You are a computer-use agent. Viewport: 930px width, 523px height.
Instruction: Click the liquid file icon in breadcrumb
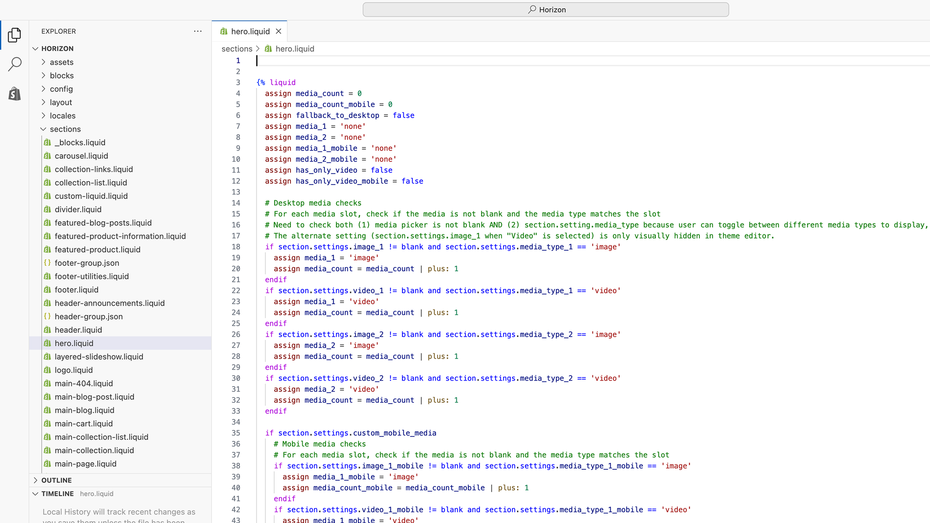pyautogui.click(x=268, y=49)
